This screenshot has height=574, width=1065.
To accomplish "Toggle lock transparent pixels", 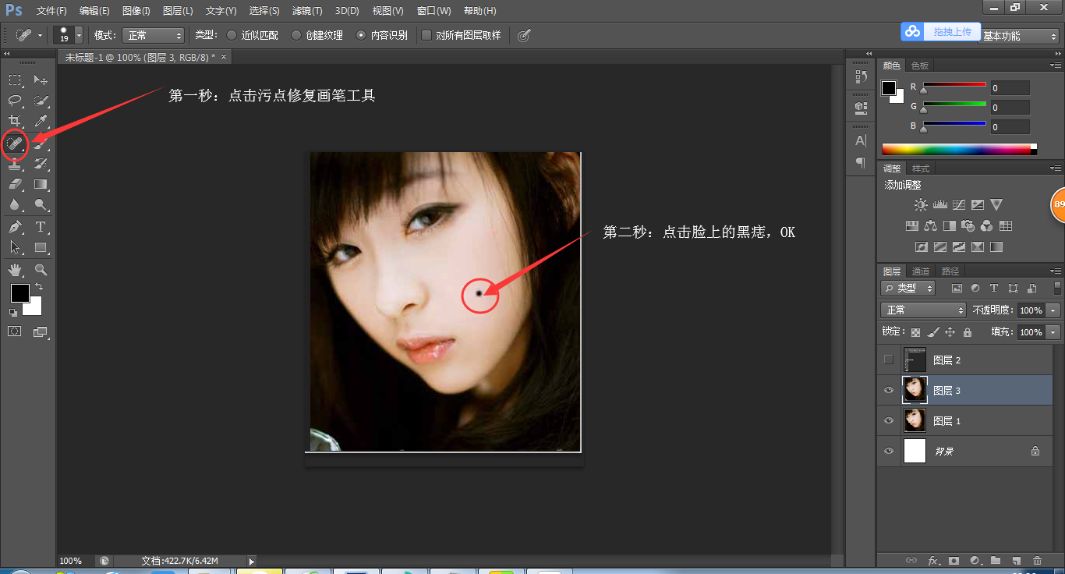I will pos(915,332).
